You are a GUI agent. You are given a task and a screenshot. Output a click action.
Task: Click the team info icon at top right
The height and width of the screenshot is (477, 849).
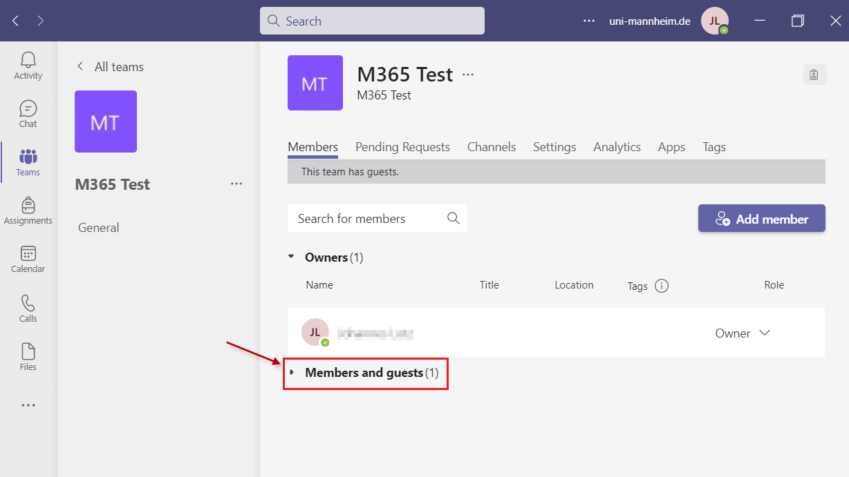click(x=814, y=75)
